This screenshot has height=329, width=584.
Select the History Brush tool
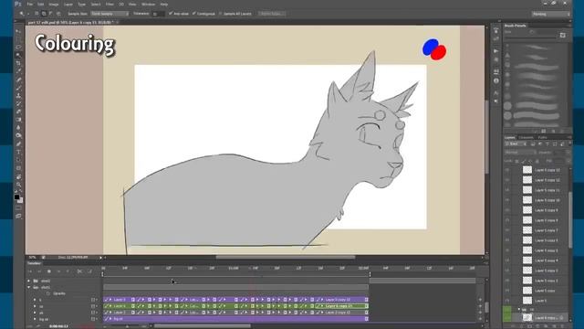click(18, 103)
